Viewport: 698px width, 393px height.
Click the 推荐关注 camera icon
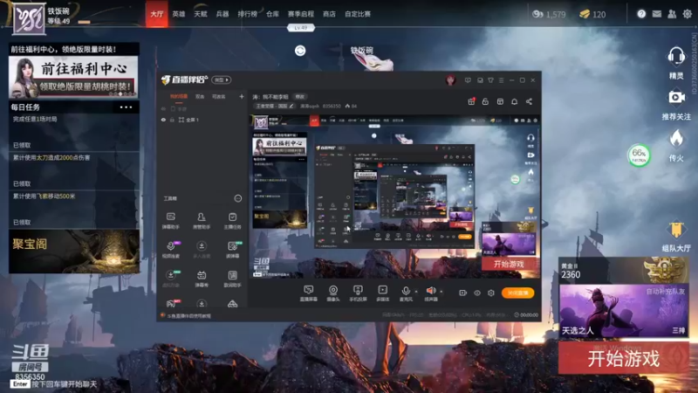[x=676, y=97]
